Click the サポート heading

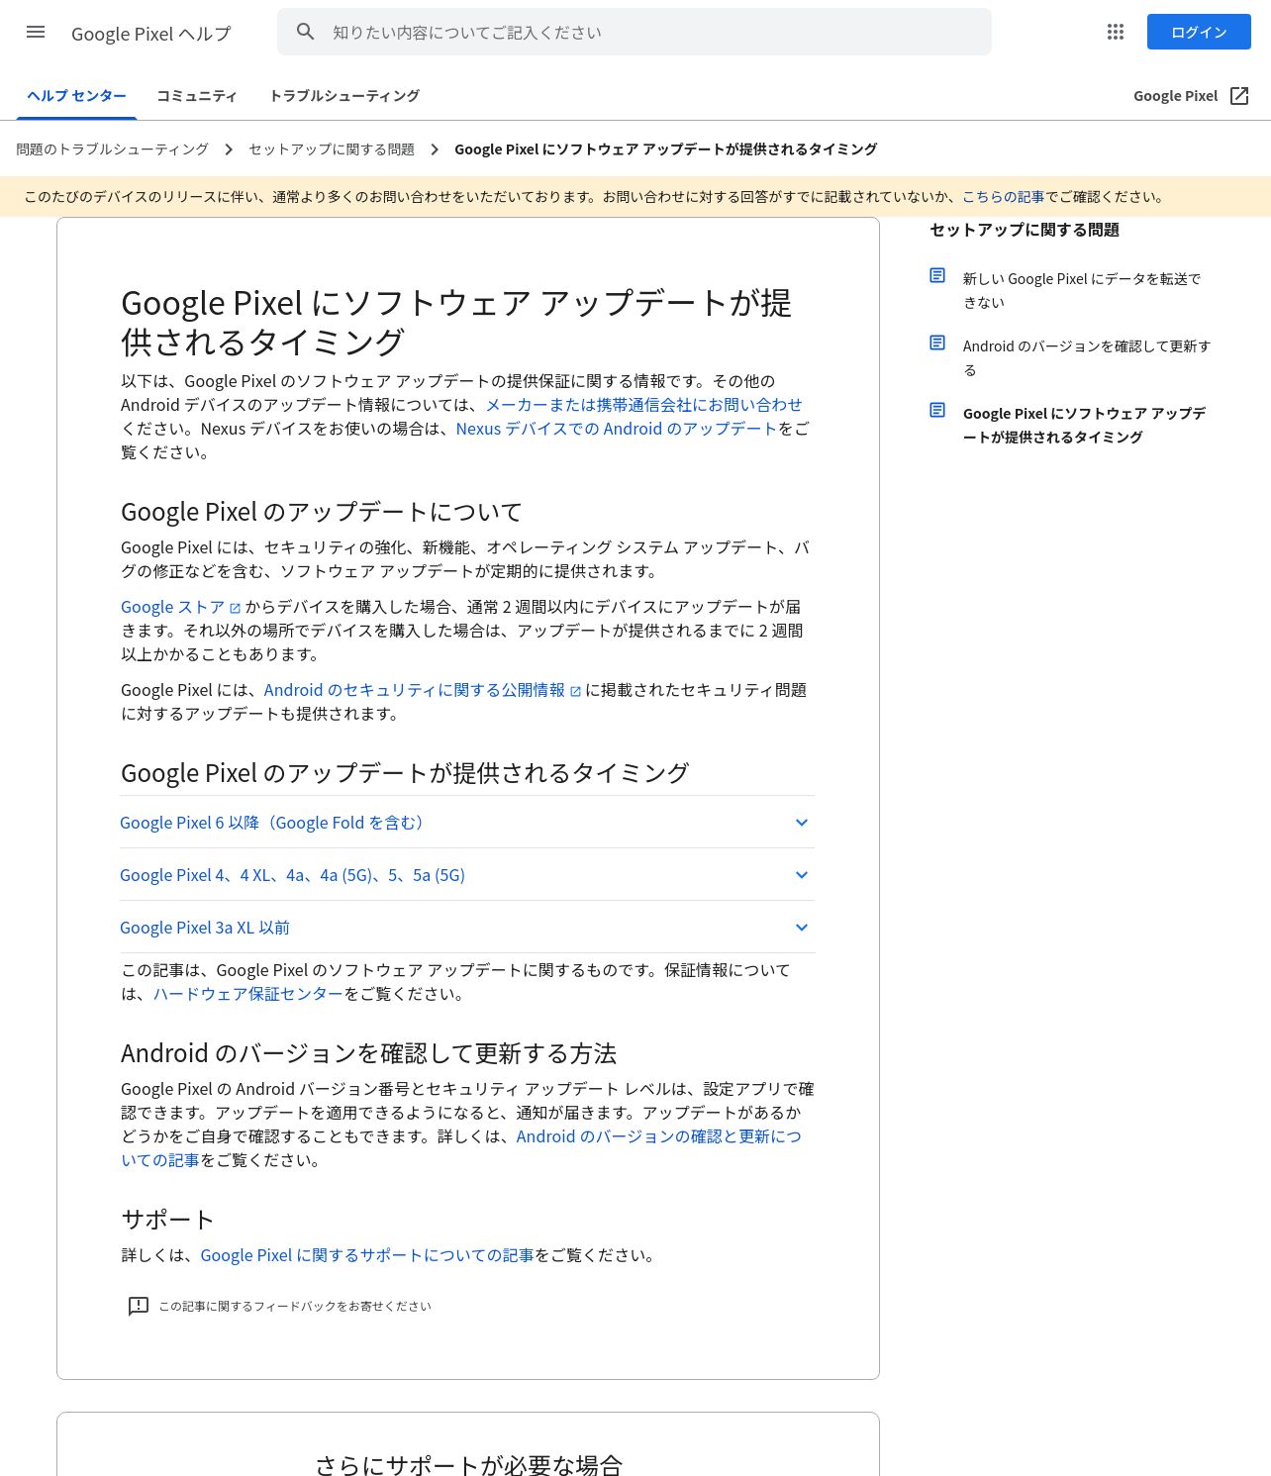point(167,1220)
